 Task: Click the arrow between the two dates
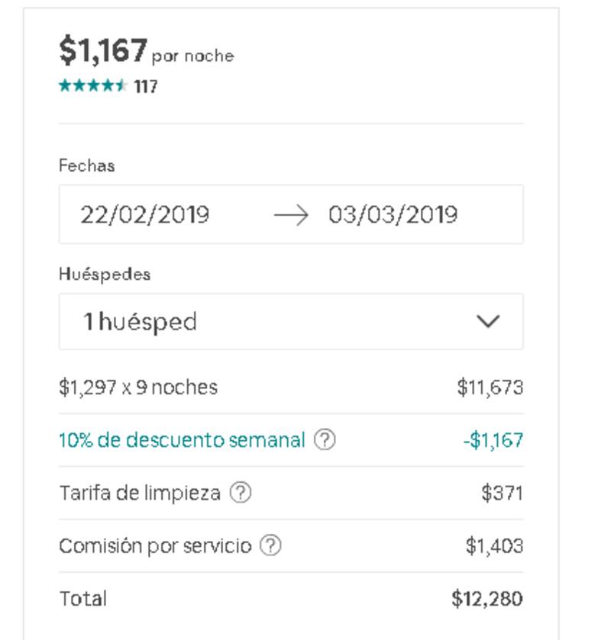pyautogui.click(x=290, y=215)
